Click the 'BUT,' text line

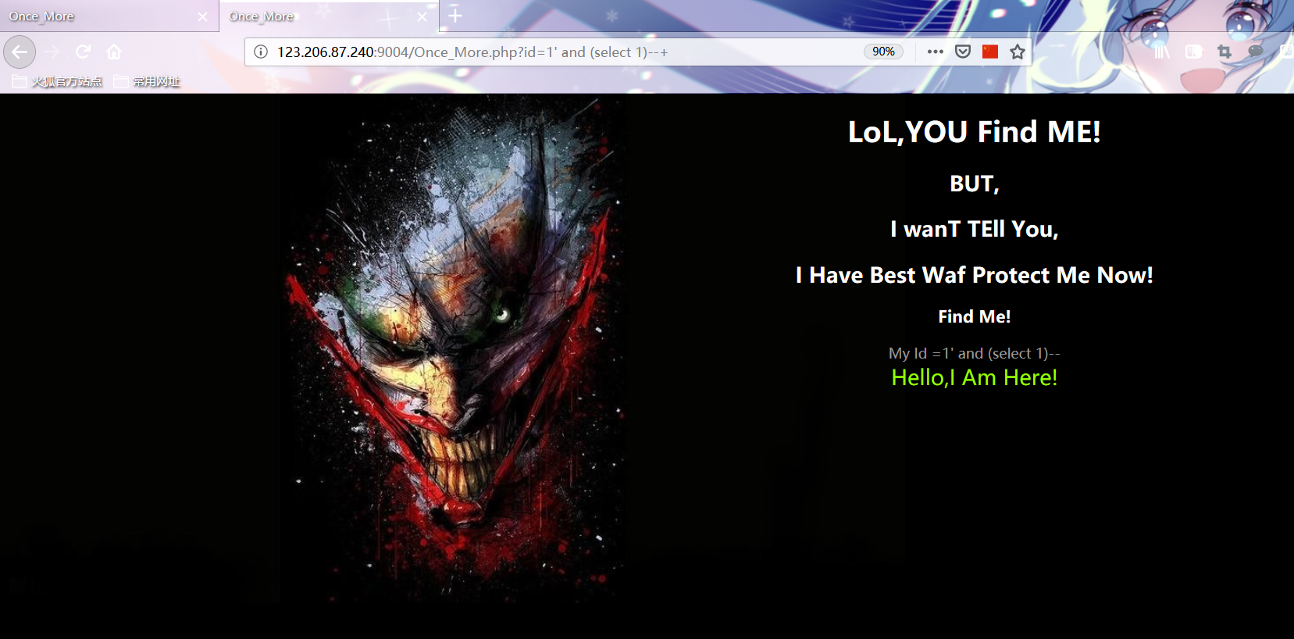974,184
